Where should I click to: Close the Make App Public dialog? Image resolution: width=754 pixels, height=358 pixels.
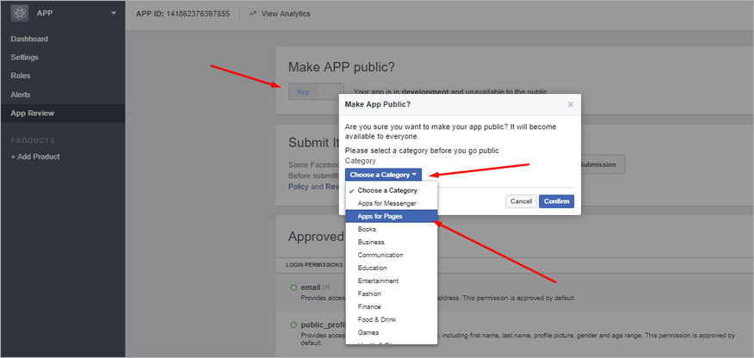click(571, 104)
